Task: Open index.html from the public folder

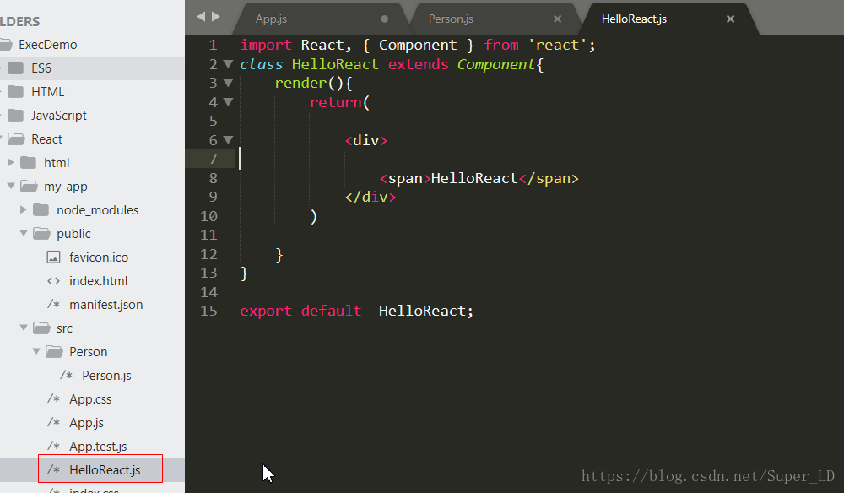Action: pyautogui.click(x=98, y=281)
